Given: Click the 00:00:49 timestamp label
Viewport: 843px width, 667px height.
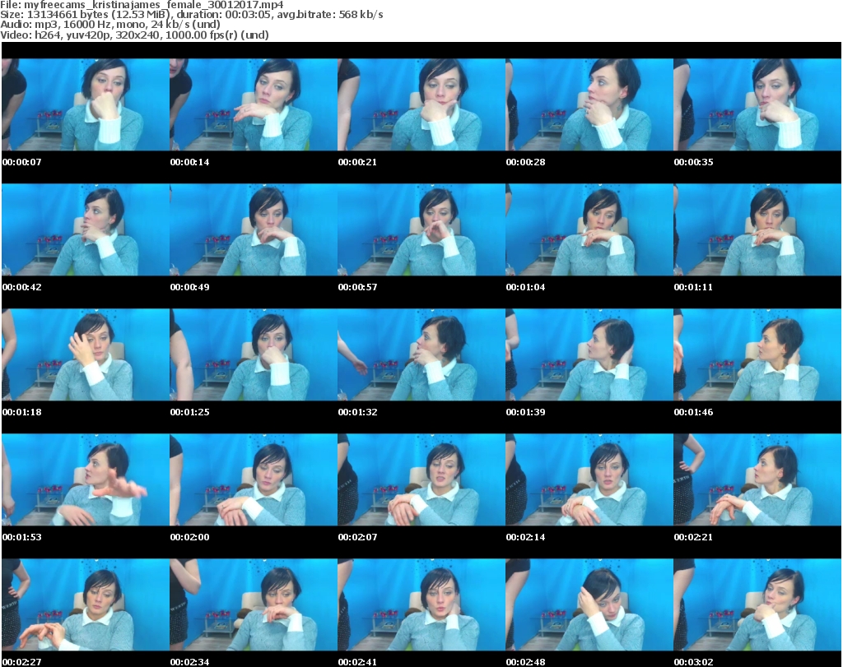Looking at the screenshot, I should tap(190, 287).
